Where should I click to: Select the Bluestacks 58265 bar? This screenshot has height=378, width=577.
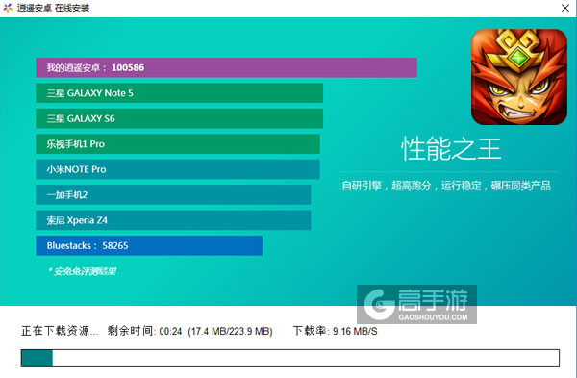tap(149, 245)
